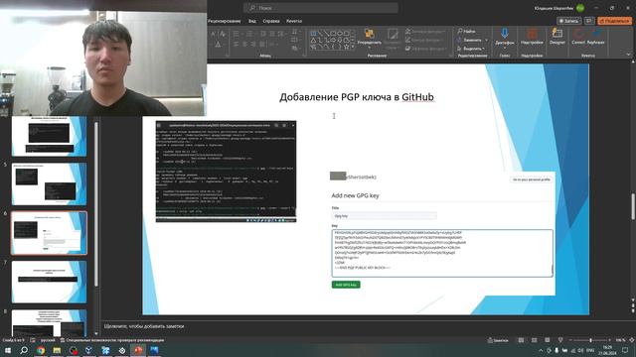
Task: Click the Поиск search box
Action: tap(321, 8)
